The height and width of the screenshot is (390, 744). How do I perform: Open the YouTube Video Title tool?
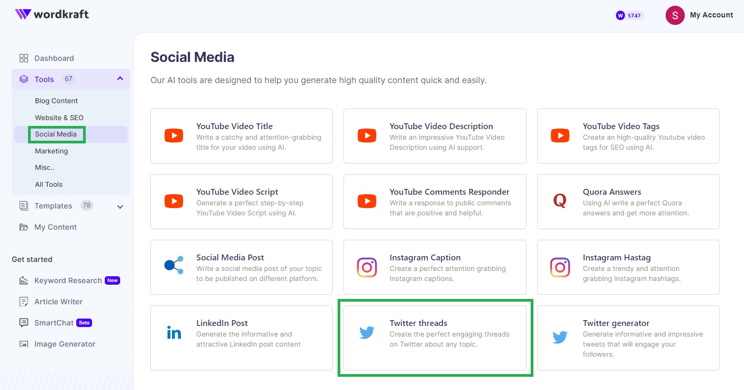point(234,126)
